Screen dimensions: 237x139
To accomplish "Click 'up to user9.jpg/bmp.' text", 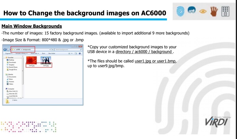I will (x=106, y=66).
